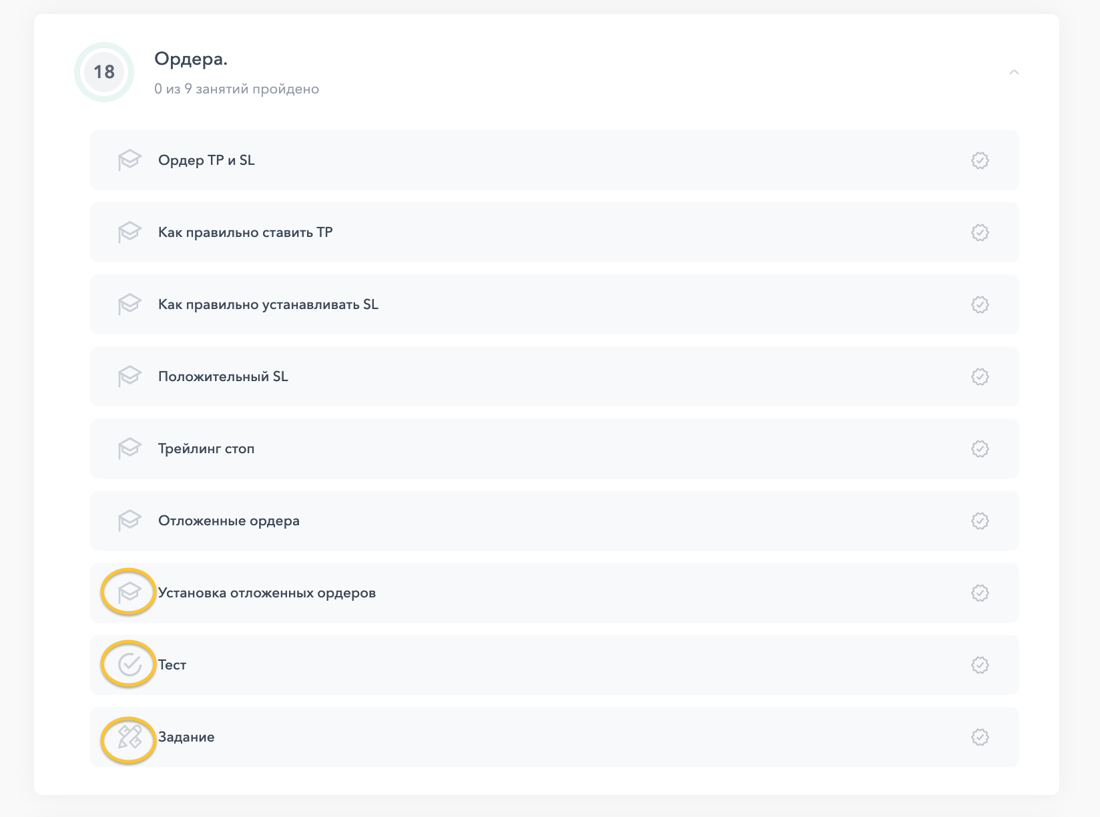Click lesson icon next to Положительный SL
The width and height of the screenshot is (1100, 817).
[x=129, y=376]
